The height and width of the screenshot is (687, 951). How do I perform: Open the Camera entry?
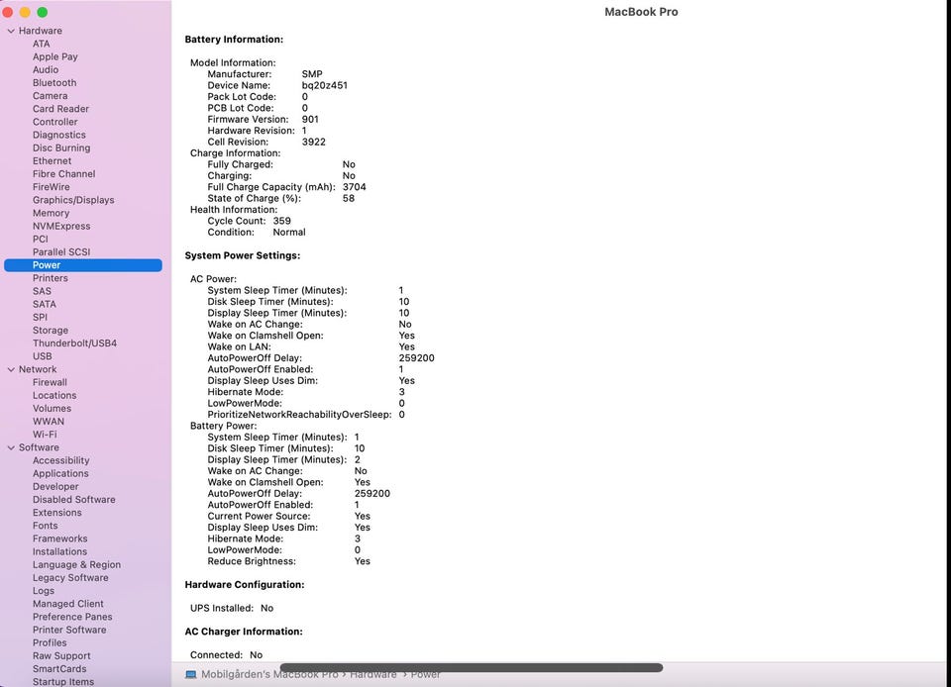[51, 96]
